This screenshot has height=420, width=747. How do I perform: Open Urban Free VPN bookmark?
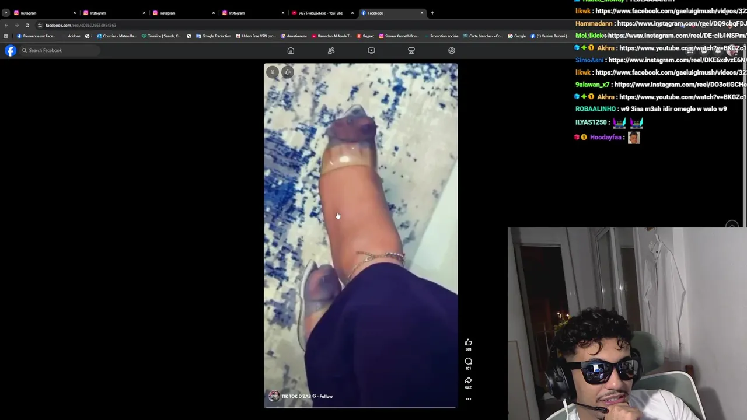[256, 36]
